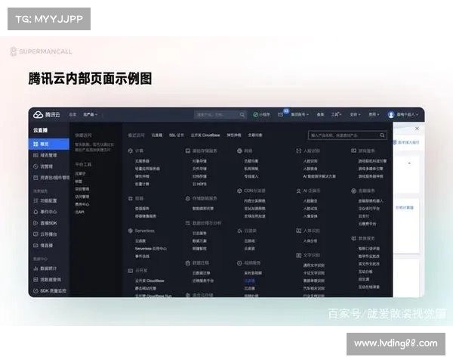Screen dimensions: 453x363
Task: Open the 实时音视频 product link
Action: (x=253, y=273)
